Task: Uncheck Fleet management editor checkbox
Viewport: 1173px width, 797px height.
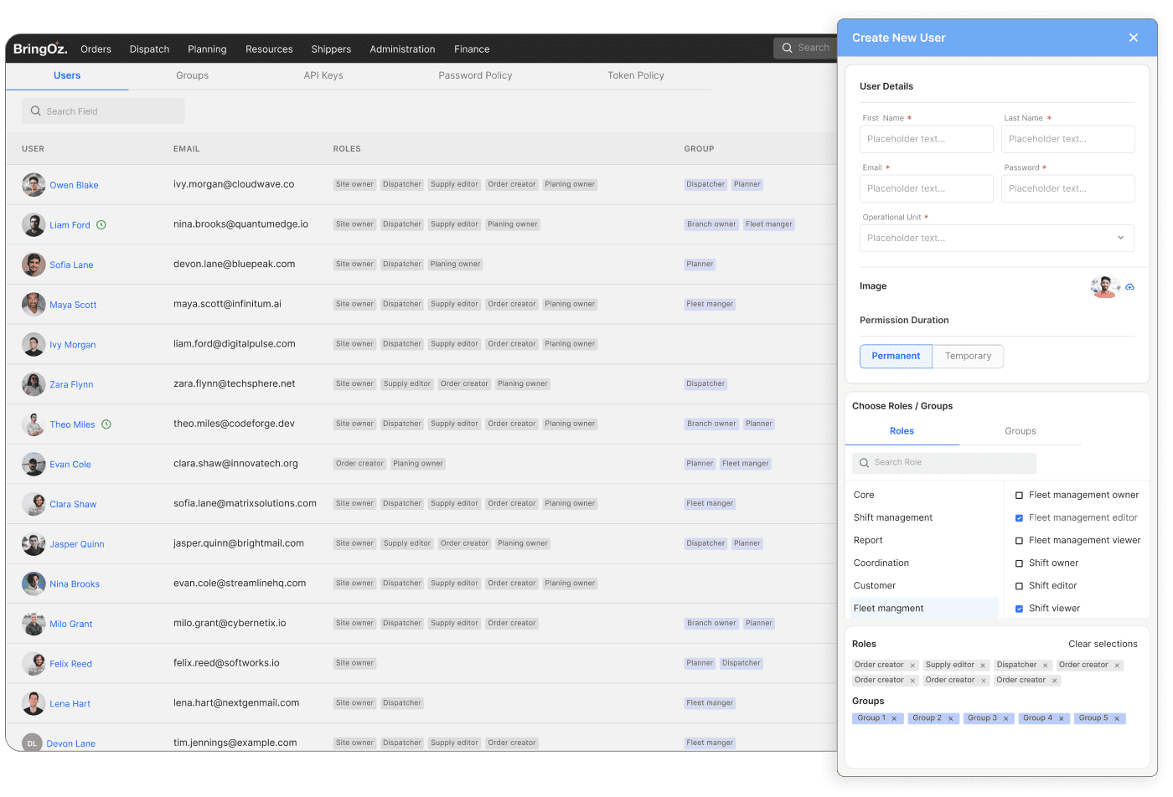Action: click(1019, 518)
